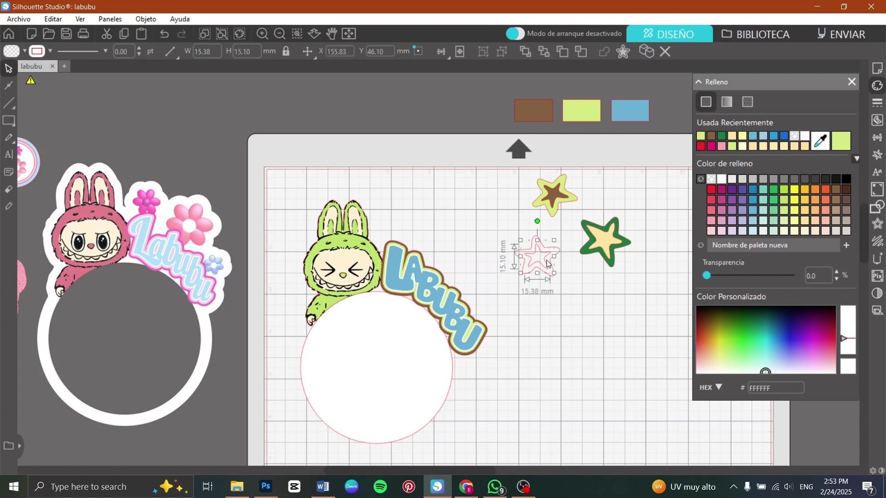
Task: Pick the eyedropper color picker
Action: point(820,141)
